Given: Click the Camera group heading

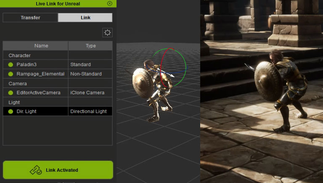Looking at the screenshot, I should coord(18,84).
